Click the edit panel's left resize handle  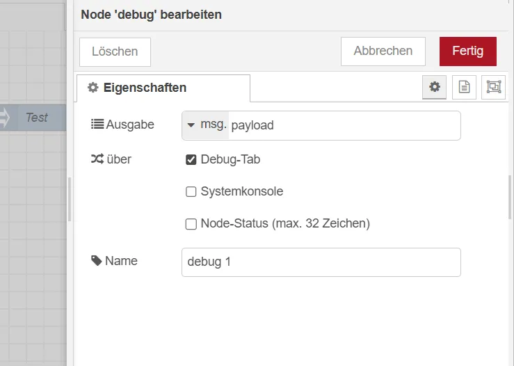click(70, 199)
